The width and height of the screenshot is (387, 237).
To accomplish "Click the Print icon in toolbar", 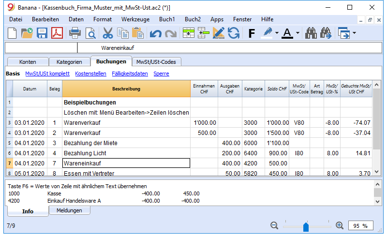I will click(75, 33).
